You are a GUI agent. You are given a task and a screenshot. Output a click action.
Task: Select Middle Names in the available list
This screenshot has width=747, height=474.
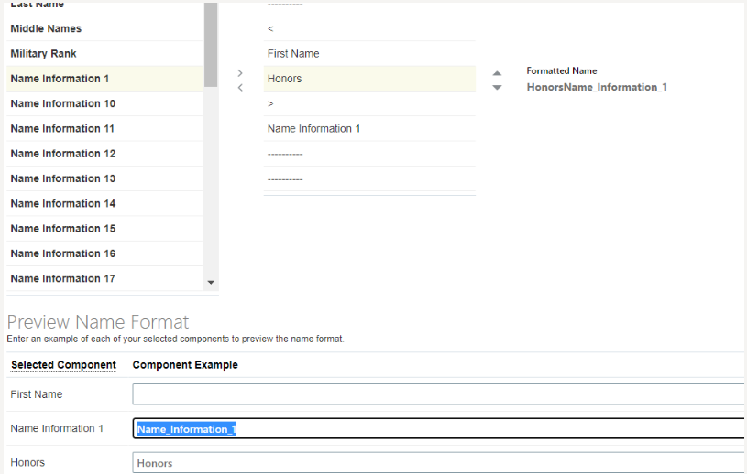[104, 28]
